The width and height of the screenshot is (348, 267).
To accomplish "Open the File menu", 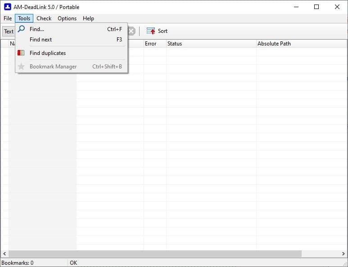I will pyautogui.click(x=8, y=18).
